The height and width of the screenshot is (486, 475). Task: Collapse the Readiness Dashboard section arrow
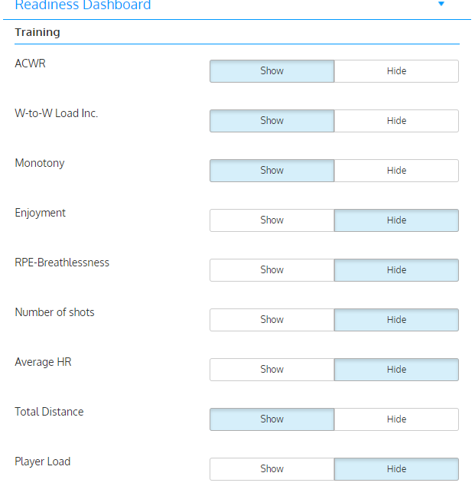coord(441,4)
